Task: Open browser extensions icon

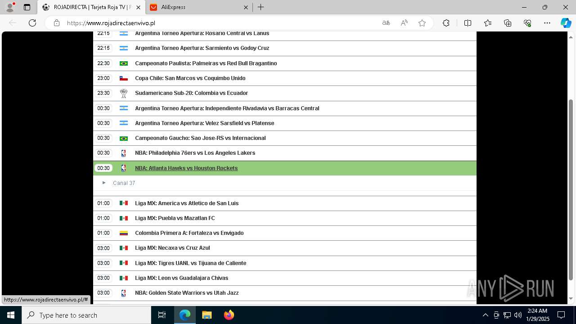Action: coord(446,23)
